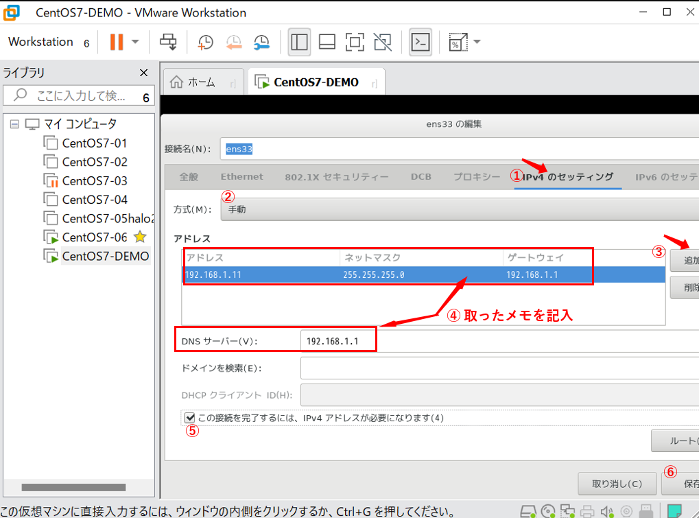Toggle the console view toolbar button
This screenshot has width=699, height=518.
[420, 42]
